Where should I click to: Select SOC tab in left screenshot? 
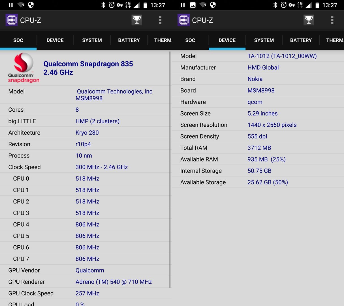tap(18, 40)
